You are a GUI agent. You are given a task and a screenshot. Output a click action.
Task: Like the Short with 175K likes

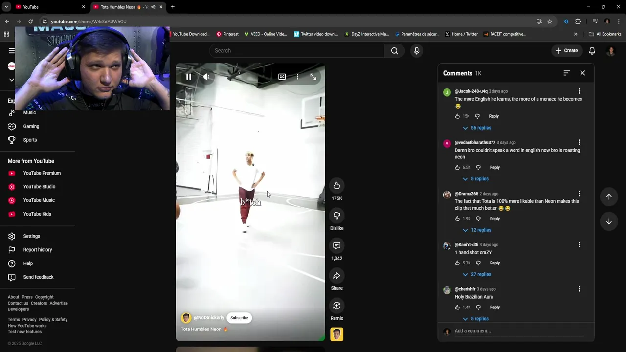[x=336, y=186]
